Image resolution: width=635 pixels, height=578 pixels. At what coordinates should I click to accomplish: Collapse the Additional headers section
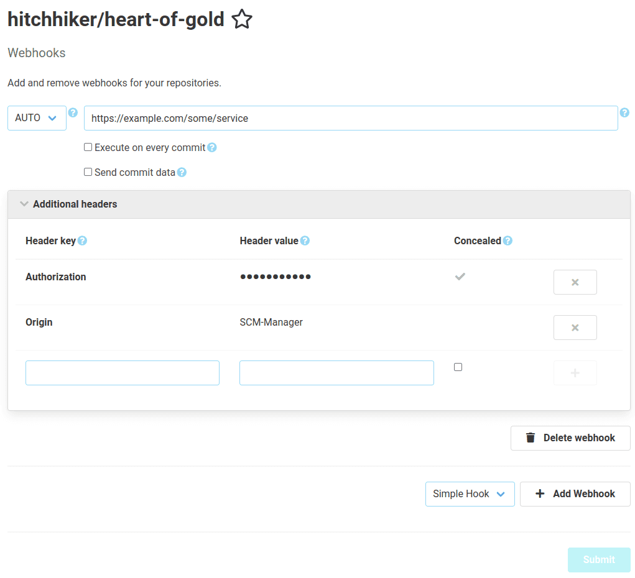(x=24, y=203)
